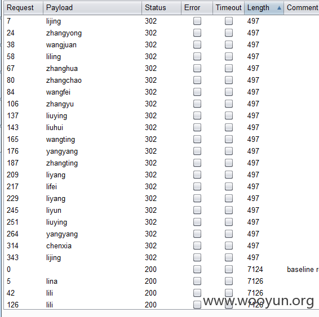Select payload zhanghua row
This screenshot has height=317, width=319.
click(x=62, y=69)
